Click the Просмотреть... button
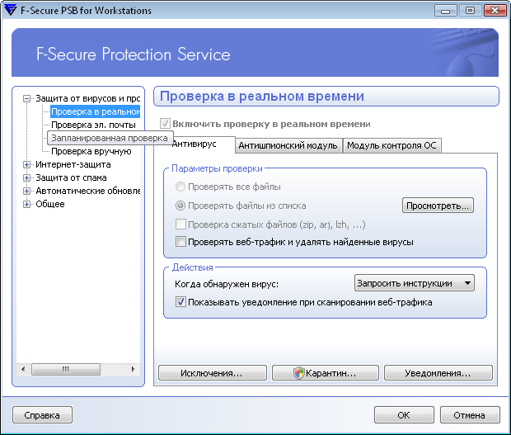This screenshot has width=511, height=435. [438, 206]
